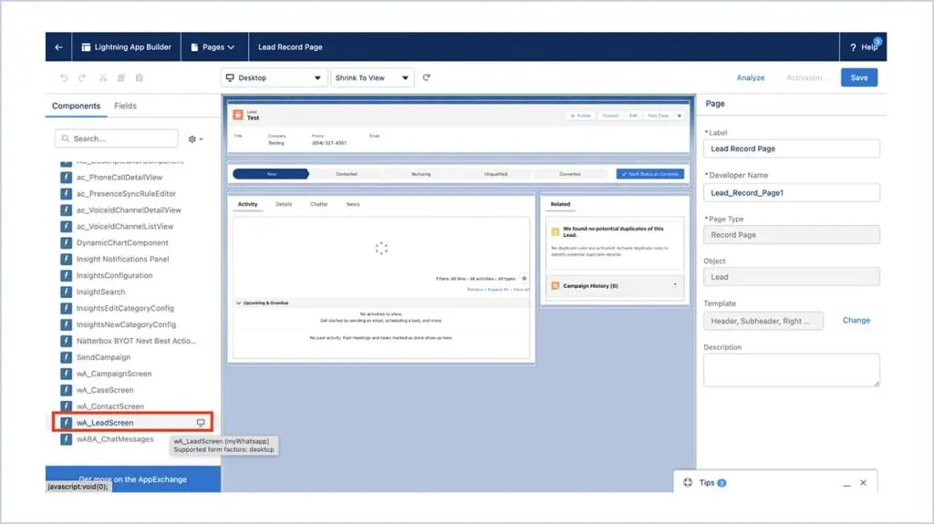Switch to the Fields tab
The image size is (934, 524).
[125, 106]
